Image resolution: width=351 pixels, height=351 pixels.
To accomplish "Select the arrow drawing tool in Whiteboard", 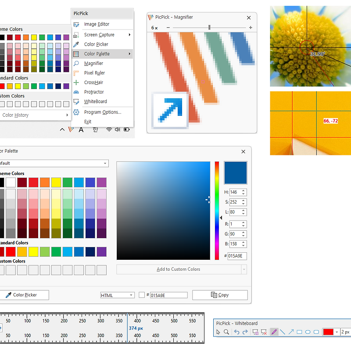I will [x=291, y=332].
